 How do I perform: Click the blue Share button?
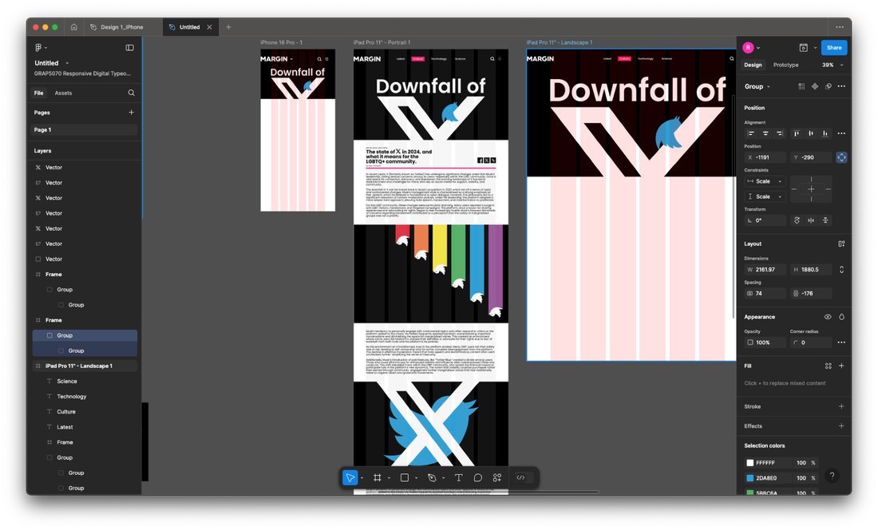click(834, 48)
